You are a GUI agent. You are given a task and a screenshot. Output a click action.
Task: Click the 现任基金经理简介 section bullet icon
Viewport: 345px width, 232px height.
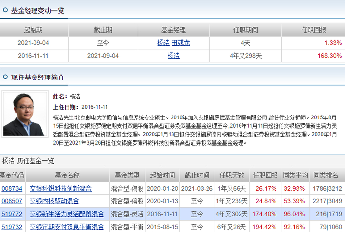click(5, 77)
